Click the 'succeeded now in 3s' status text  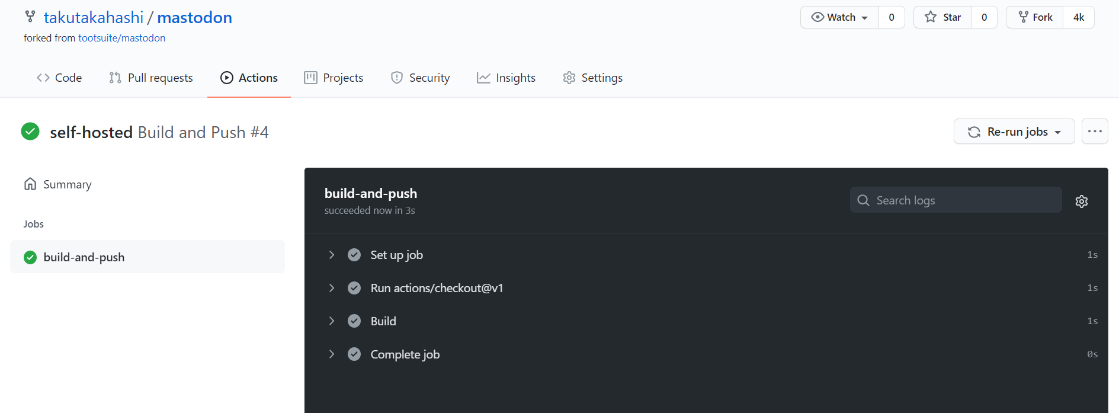[x=370, y=210]
